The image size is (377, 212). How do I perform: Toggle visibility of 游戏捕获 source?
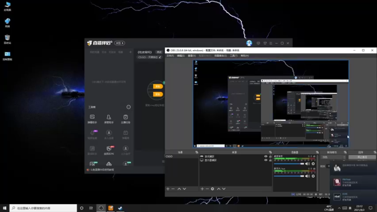tap(266, 156)
